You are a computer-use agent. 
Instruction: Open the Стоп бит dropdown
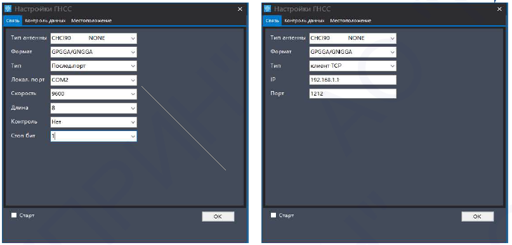133,137
